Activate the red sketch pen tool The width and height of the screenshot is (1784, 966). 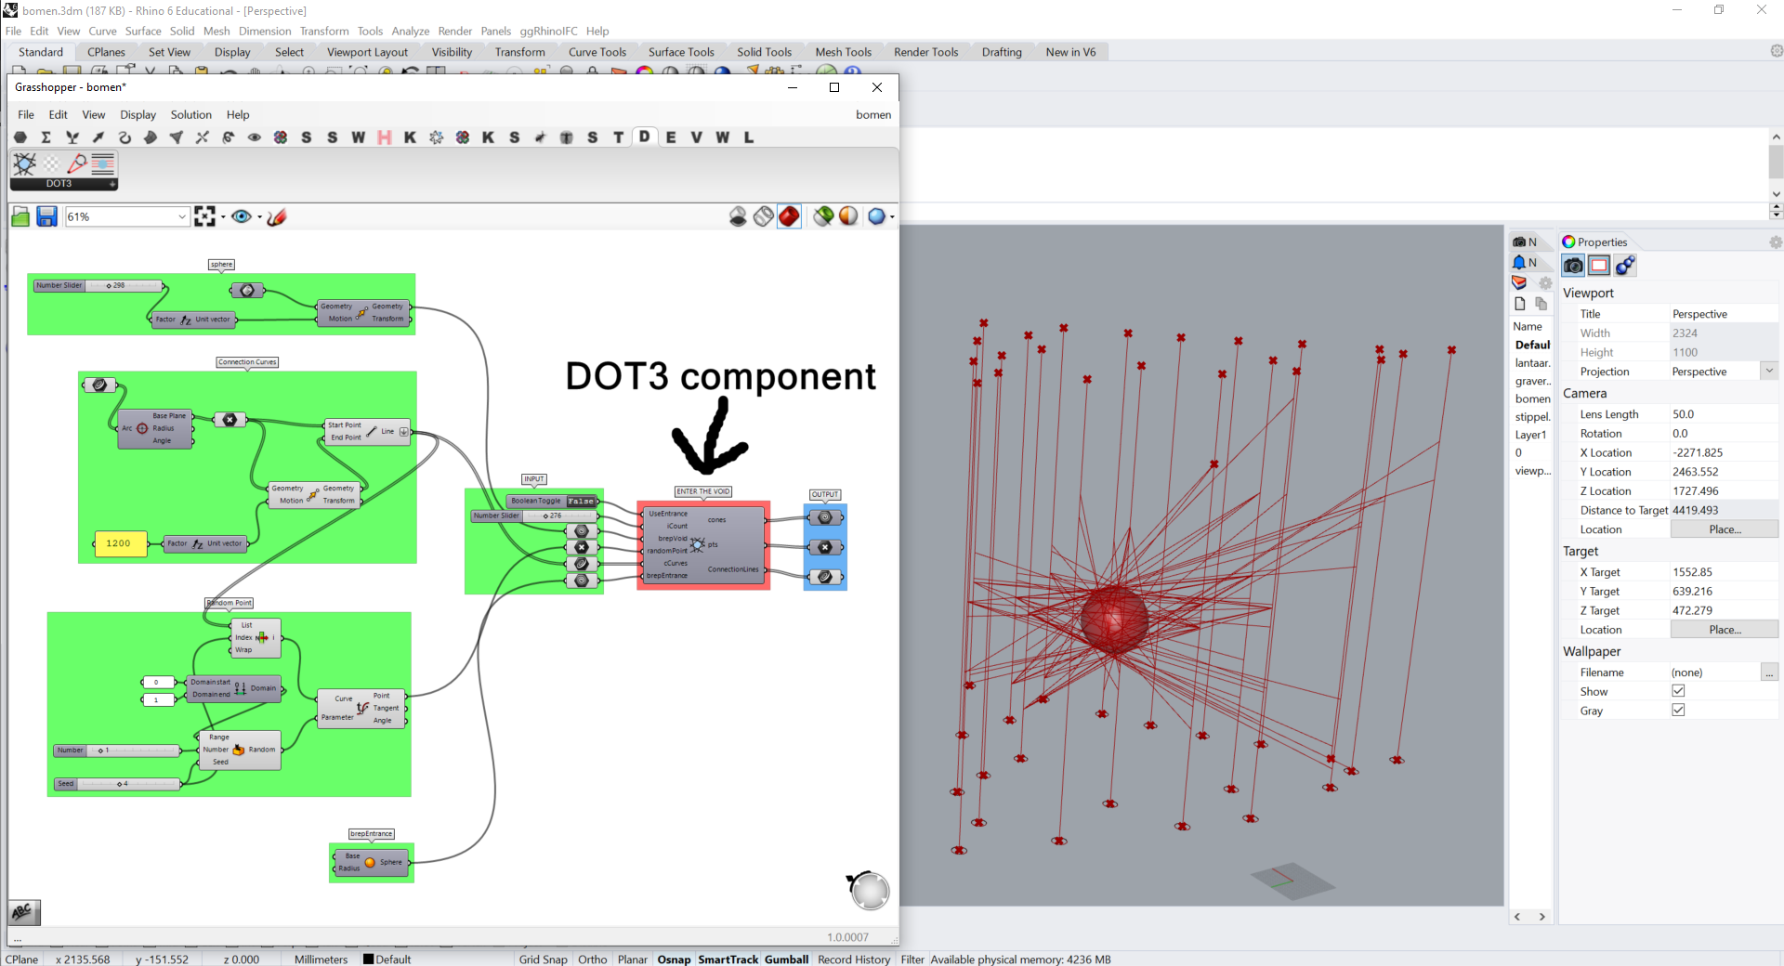277,217
